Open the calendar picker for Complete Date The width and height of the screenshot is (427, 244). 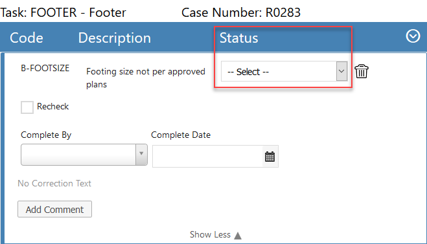pyautogui.click(x=270, y=157)
